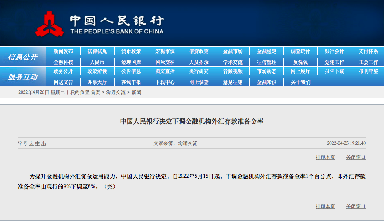Click upper 关闭窗口 link
384x221 pixels.
(356, 157)
